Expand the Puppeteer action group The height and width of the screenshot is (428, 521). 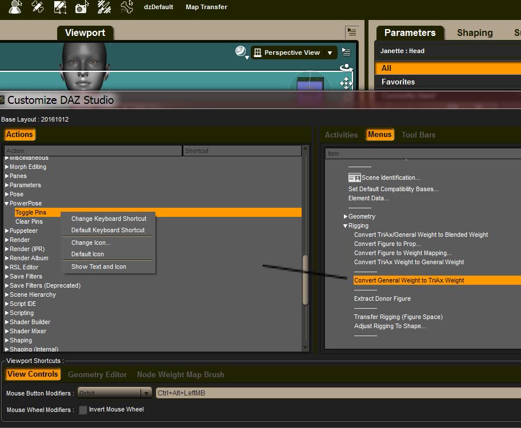tap(7, 231)
